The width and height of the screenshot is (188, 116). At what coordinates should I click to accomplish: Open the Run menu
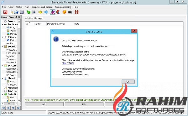pos(27,7)
